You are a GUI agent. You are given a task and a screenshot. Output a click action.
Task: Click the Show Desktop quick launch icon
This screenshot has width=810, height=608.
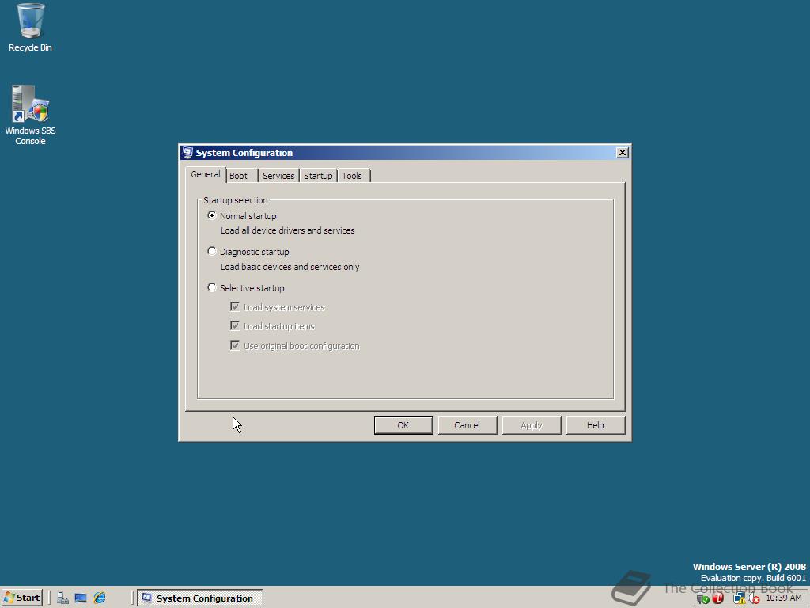(81, 598)
